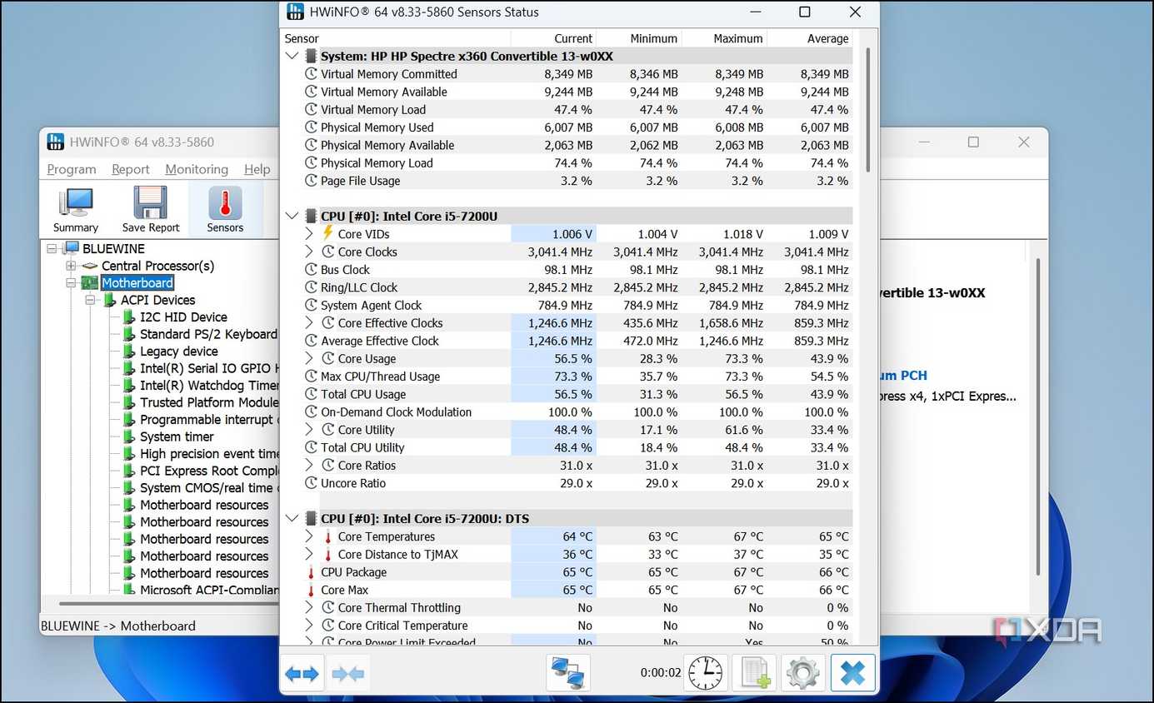The height and width of the screenshot is (703, 1154).
Task: Toggle the Sensors thermometer toolbar button
Action: coord(225,209)
